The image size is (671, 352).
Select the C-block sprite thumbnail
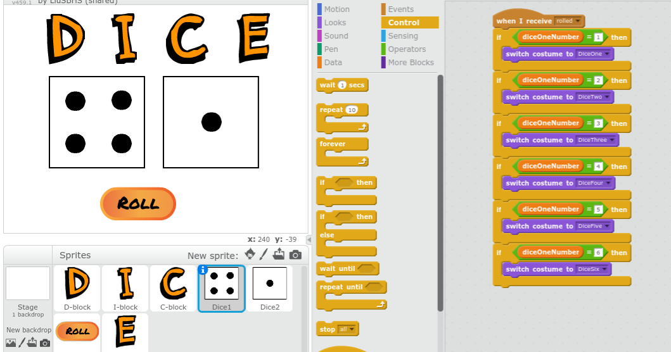click(174, 288)
